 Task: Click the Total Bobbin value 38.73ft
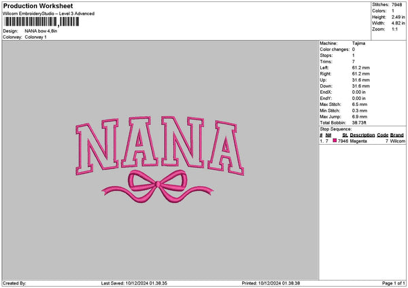359,123
